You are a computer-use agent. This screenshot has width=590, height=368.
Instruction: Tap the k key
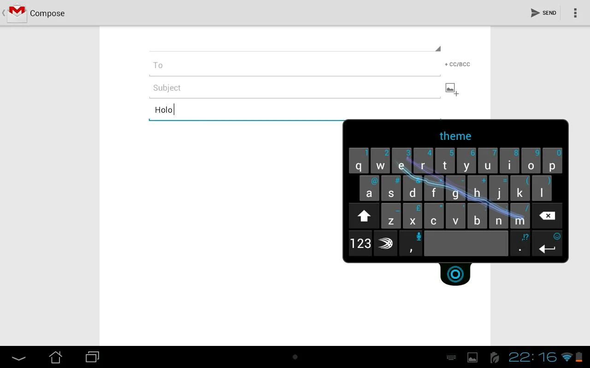pos(520,188)
